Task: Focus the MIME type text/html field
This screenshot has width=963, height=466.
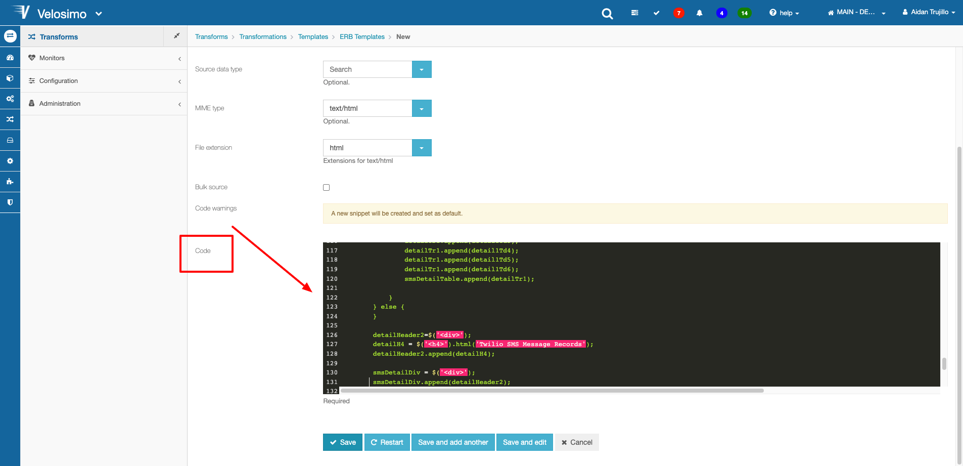Action: tap(368, 108)
